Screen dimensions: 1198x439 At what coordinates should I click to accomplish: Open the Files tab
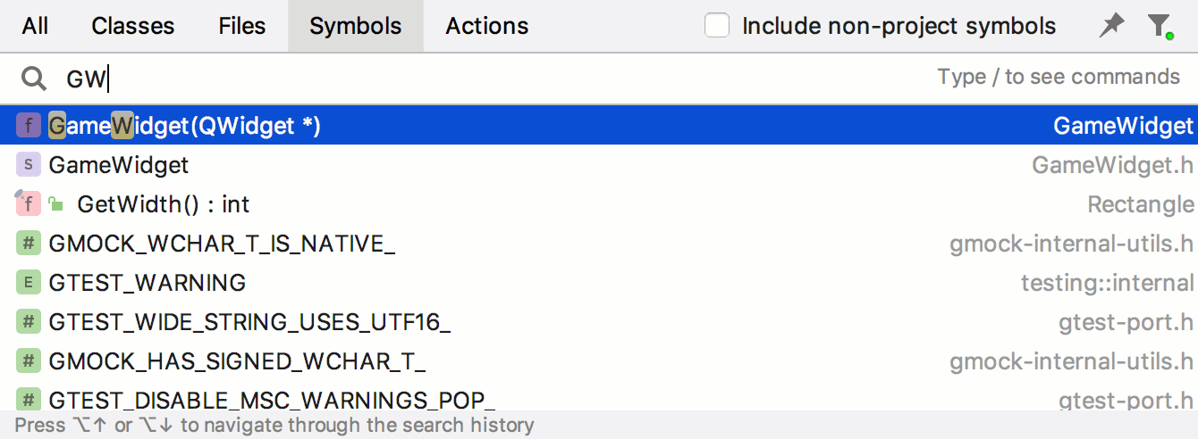242,26
